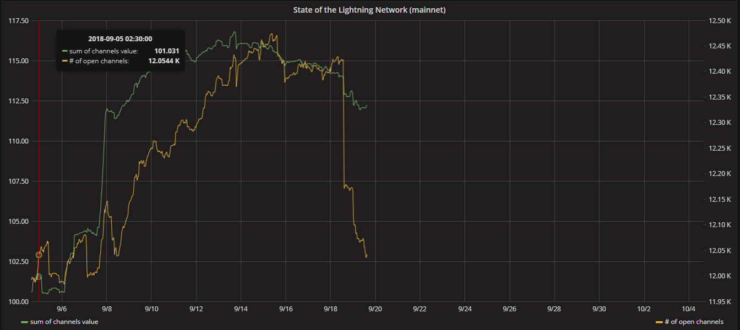This screenshot has width=740, height=330.
Task: Click the right axis value '12.25 K'
Action: [720, 148]
